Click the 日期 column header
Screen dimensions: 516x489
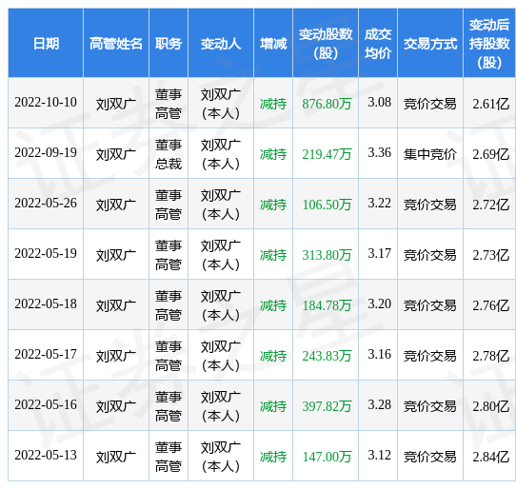(46, 43)
